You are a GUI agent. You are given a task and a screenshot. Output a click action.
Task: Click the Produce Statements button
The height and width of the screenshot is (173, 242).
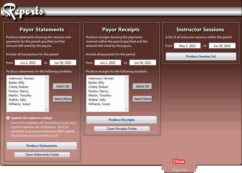coord(42,146)
